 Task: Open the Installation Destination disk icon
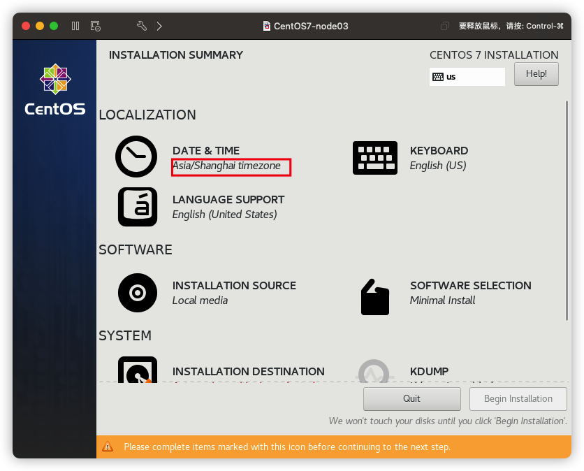[138, 370]
